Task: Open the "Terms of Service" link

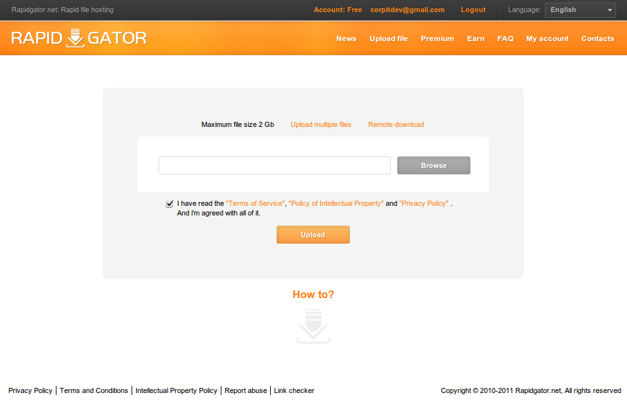Action: click(x=255, y=203)
